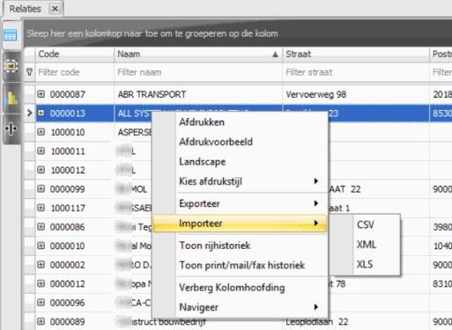Open the grid view icon in sidebar

click(x=11, y=36)
